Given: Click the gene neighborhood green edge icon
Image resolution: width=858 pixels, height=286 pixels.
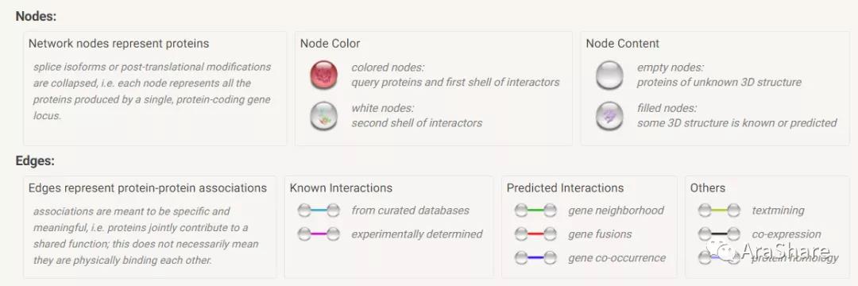Looking at the screenshot, I should 535,210.
